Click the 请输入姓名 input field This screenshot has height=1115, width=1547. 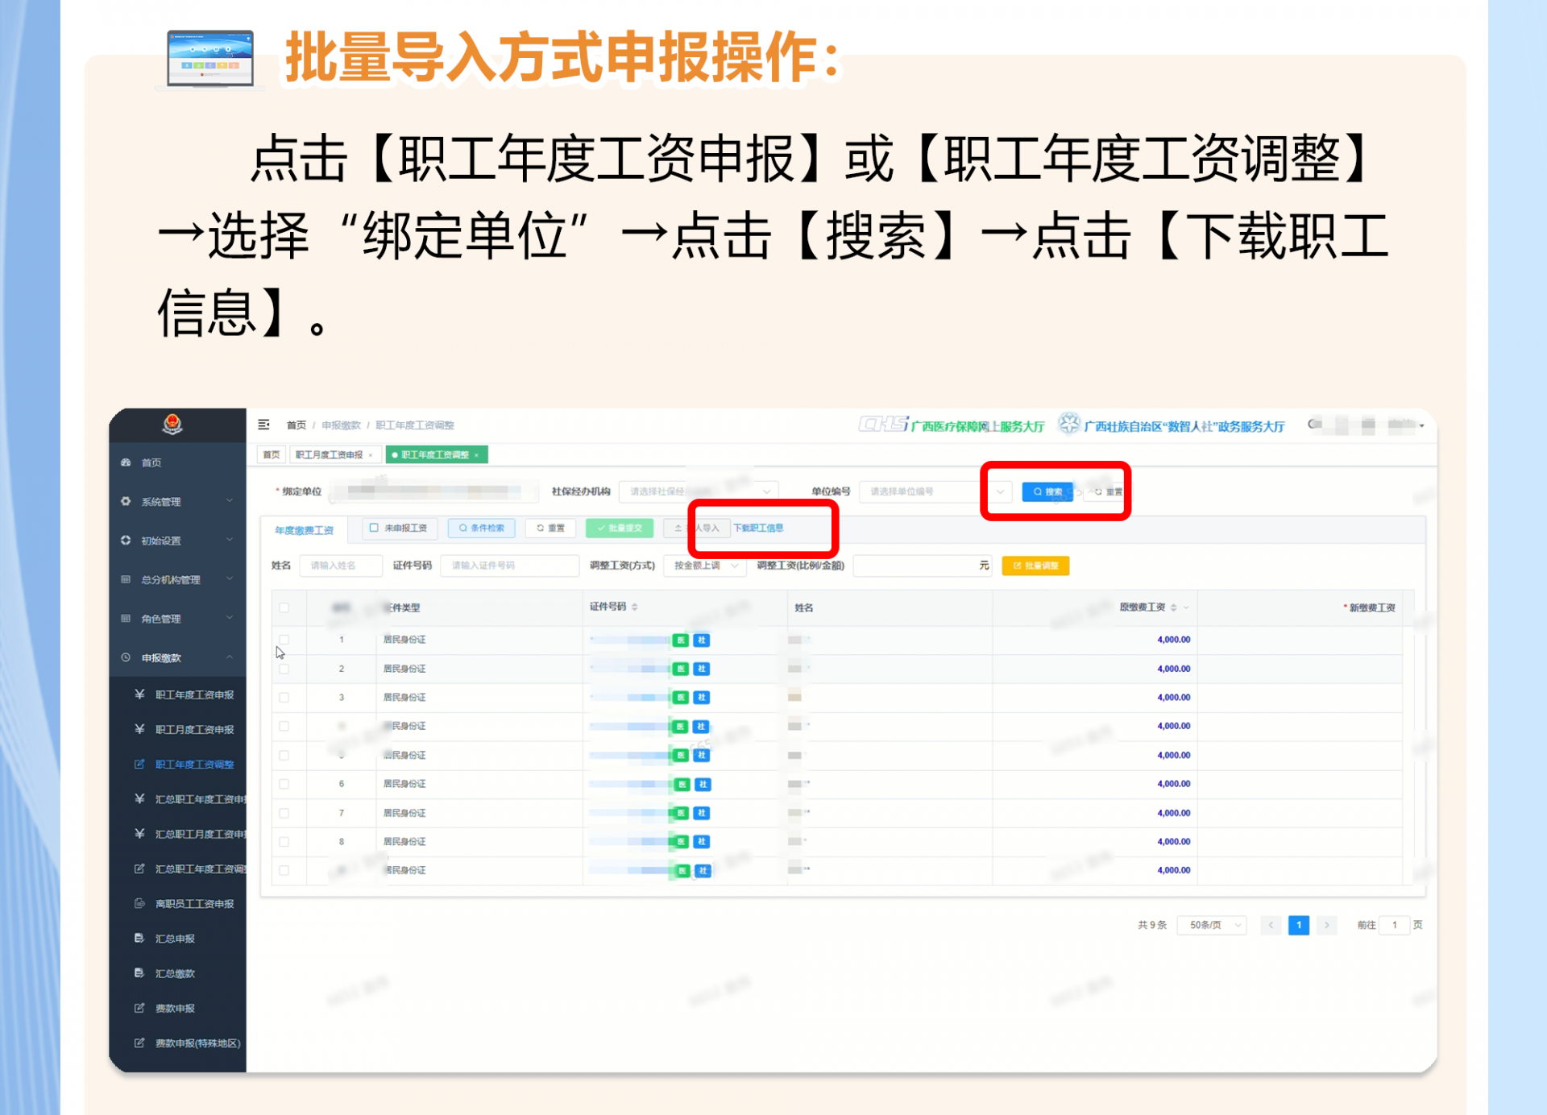coord(340,566)
